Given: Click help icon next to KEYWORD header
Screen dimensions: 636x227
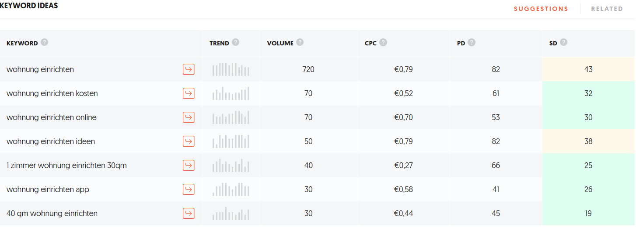Looking at the screenshot, I should point(44,42).
